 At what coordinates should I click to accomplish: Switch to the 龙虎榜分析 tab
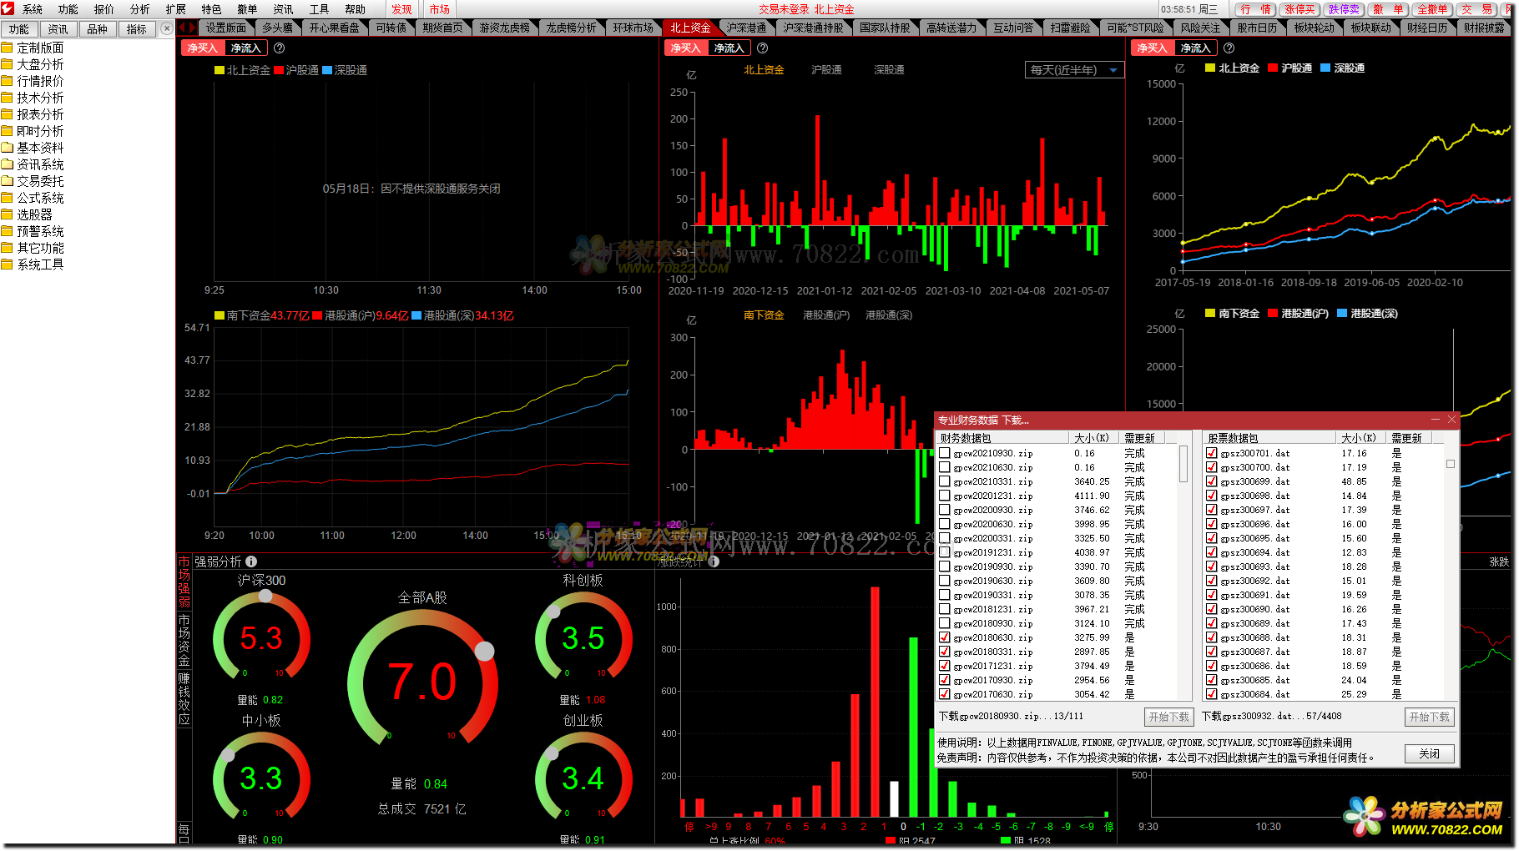(x=571, y=28)
